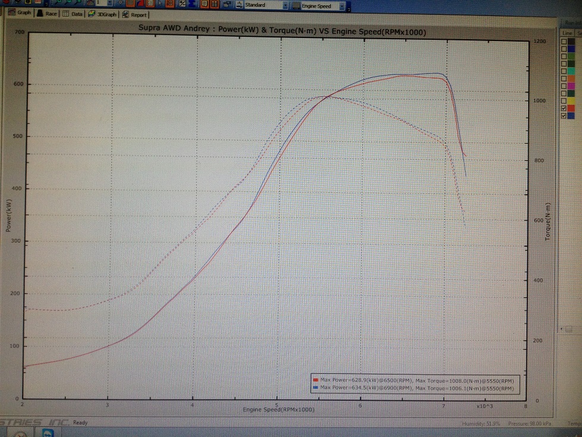
Task: Click the 3DGraph tab's cube icon
Action: tap(91, 14)
